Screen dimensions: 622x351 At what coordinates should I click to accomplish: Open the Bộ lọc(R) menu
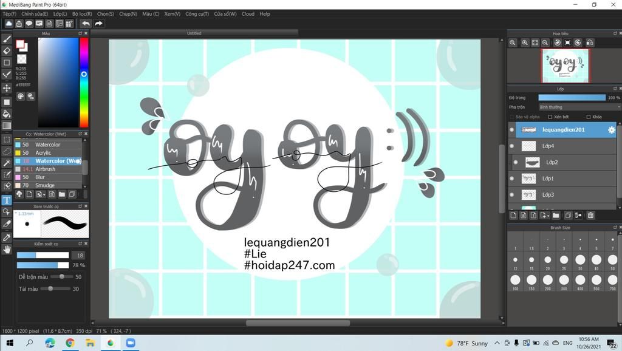[x=82, y=14]
